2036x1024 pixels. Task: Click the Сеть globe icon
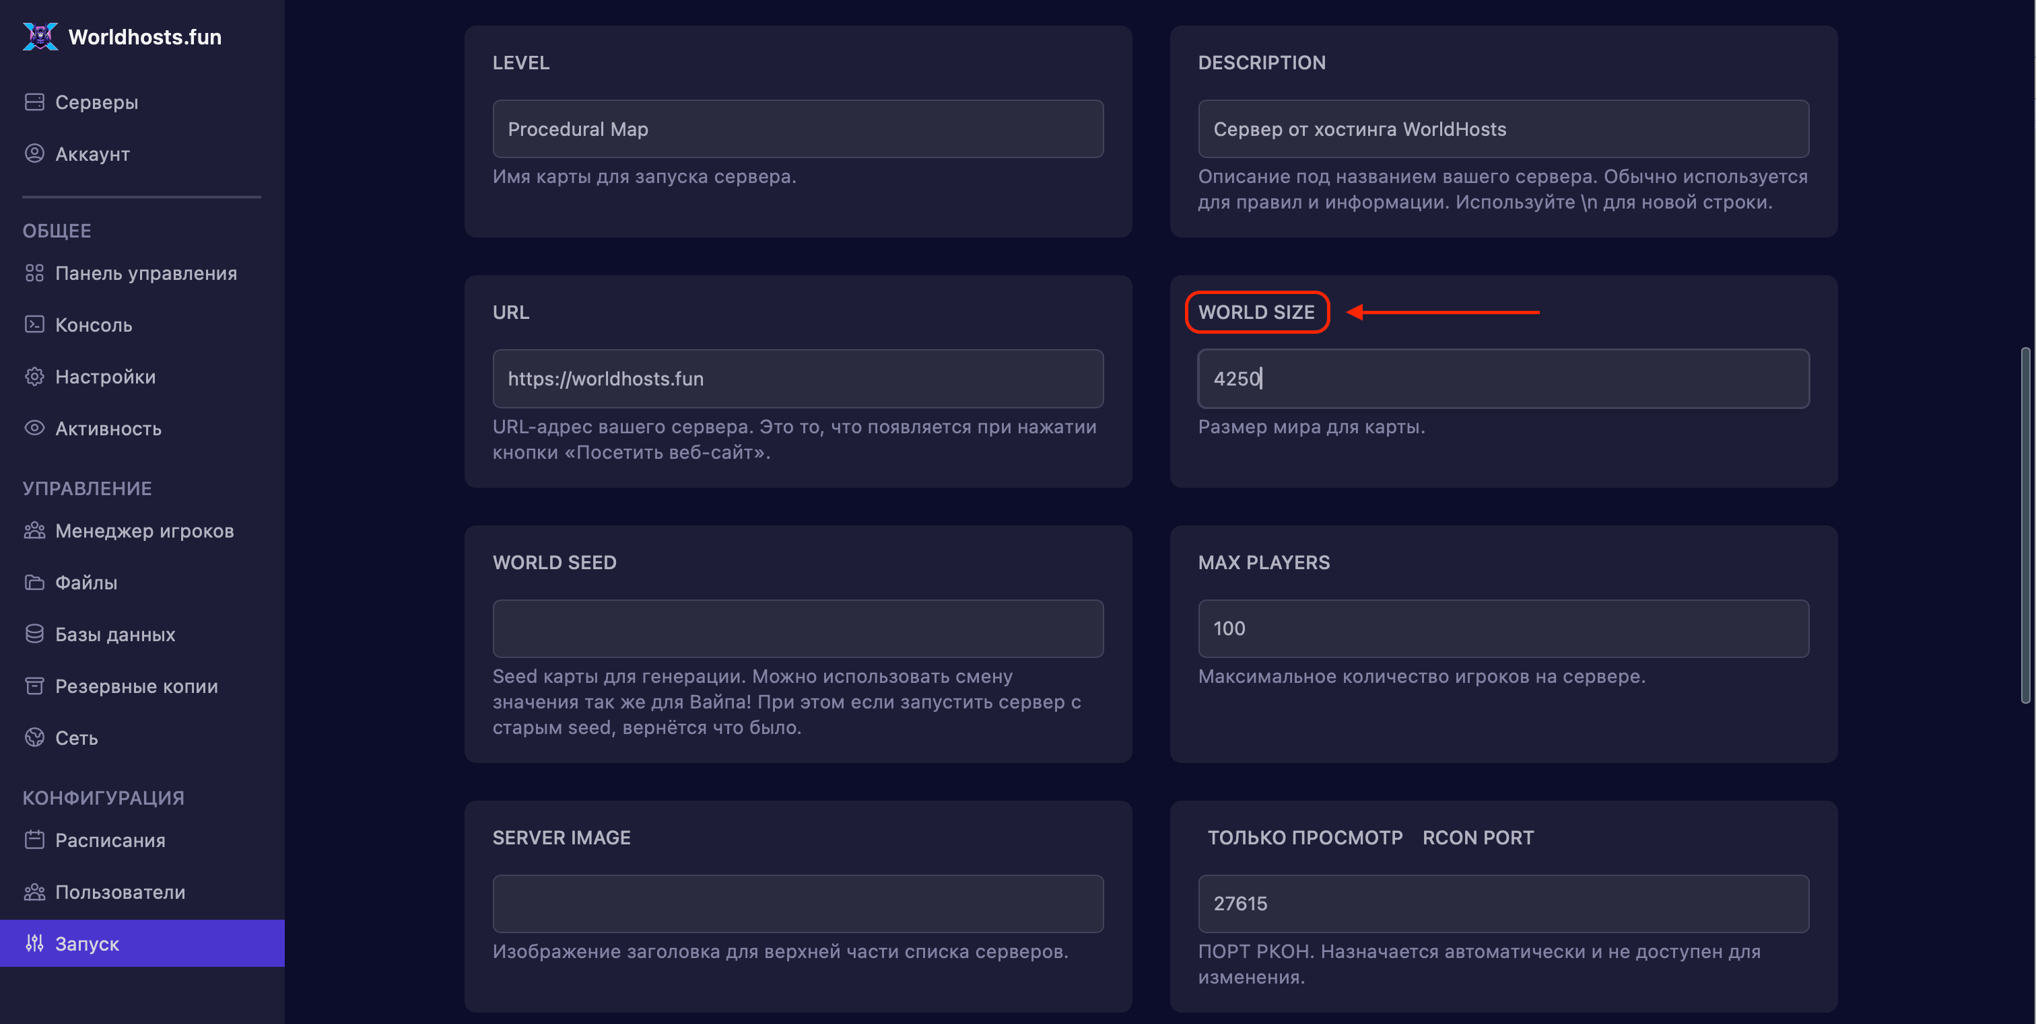click(x=34, y=737)
